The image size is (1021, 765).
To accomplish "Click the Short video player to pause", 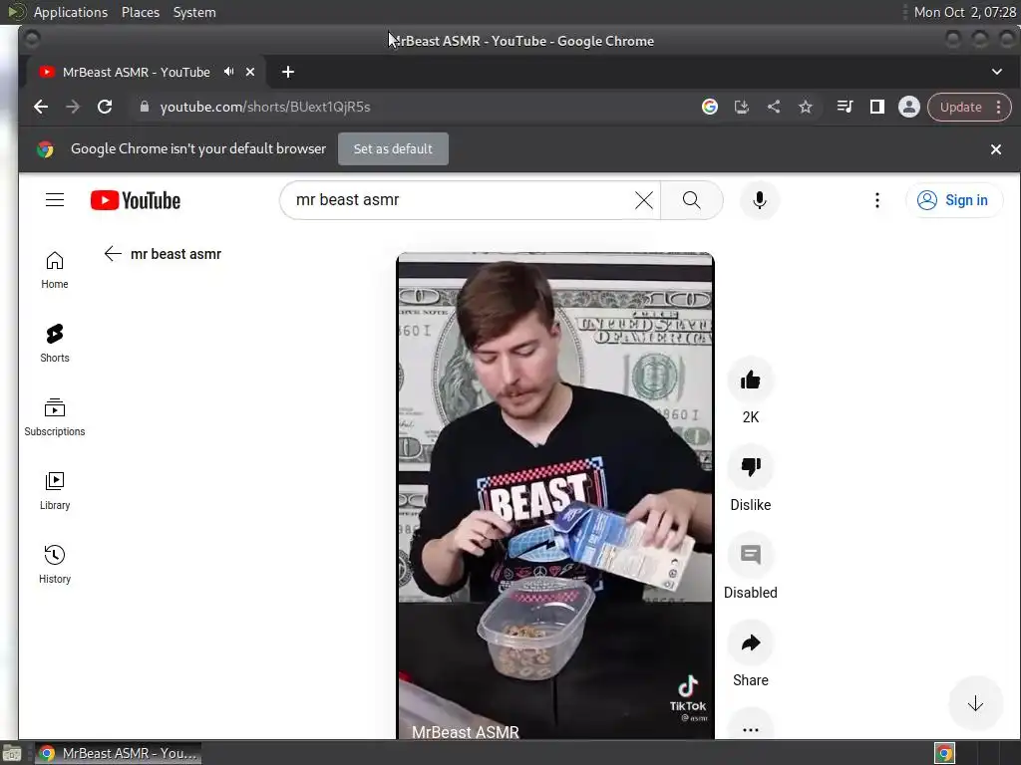I will [554, 494].
